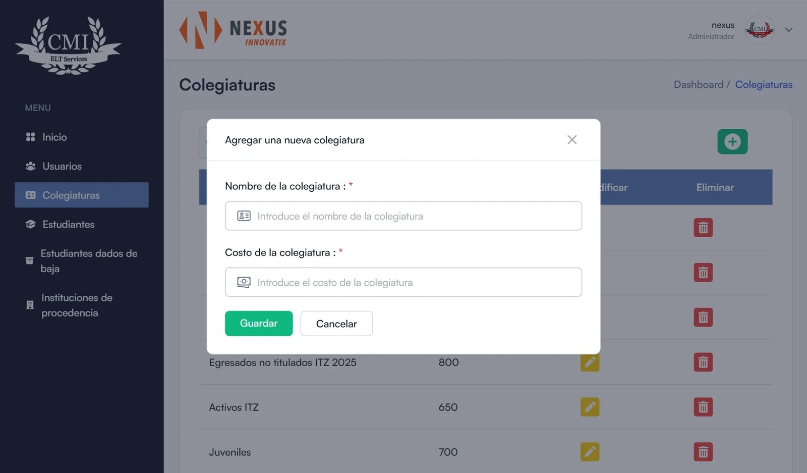The width and height of the screenshot is (807, 473).
Task: Click the Nexus Innovatix header logo
Action: 233,30
